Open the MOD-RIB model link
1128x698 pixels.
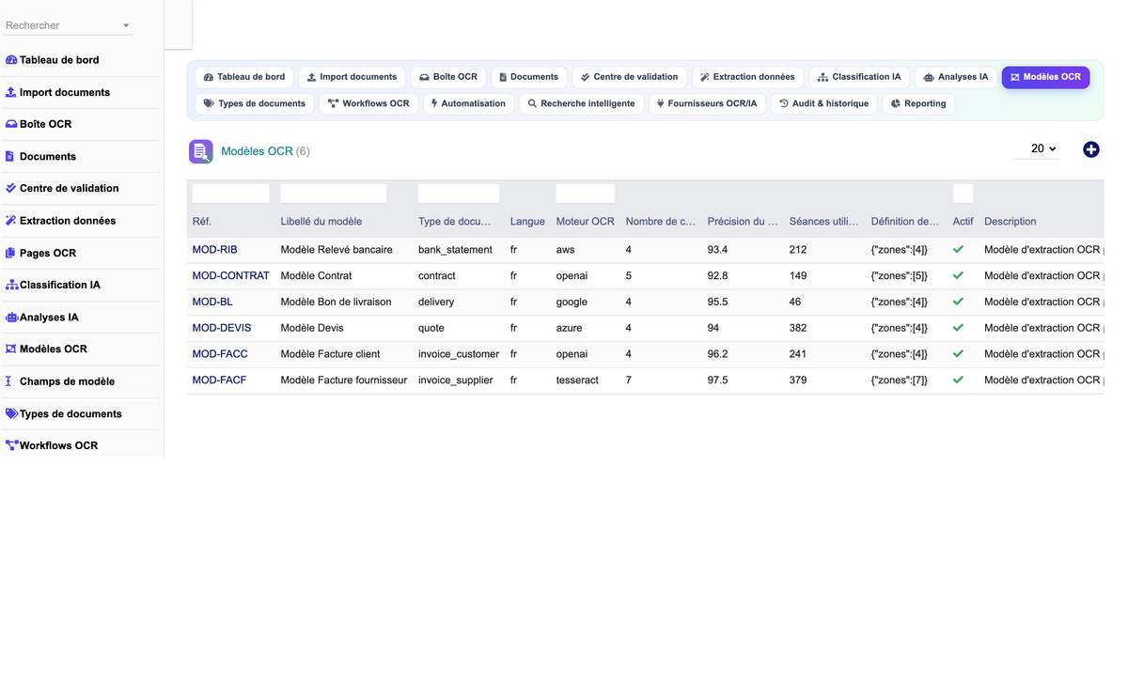click(x=214, y=250)
